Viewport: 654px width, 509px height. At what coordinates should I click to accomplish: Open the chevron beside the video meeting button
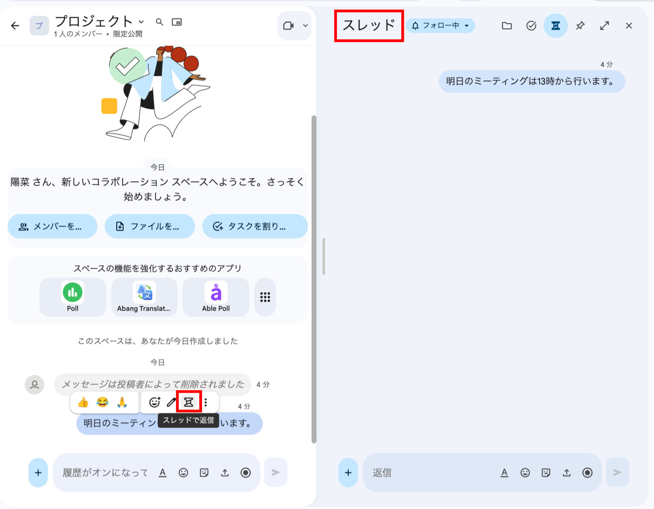pos(305,26)
